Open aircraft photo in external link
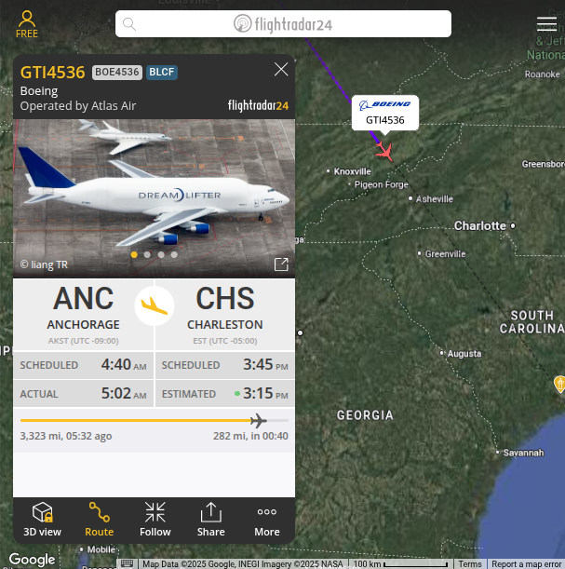Viewport: 565px width, 569px height. click(281, 264)
